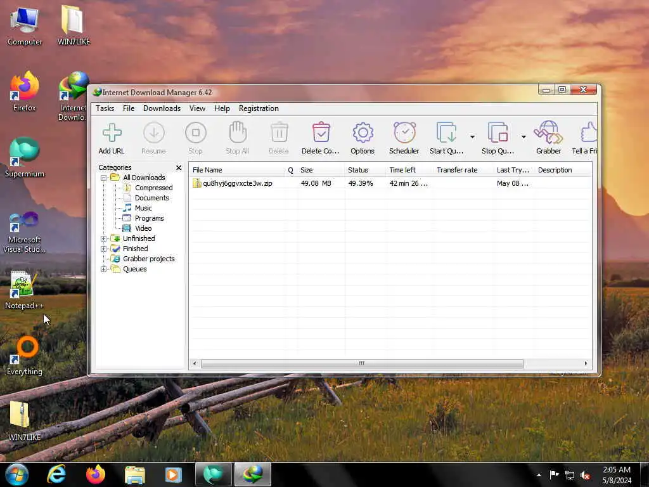Close the Categories panel
This screenshot has width=649, height=487.
pyautogui.click(x=179, y=167)
